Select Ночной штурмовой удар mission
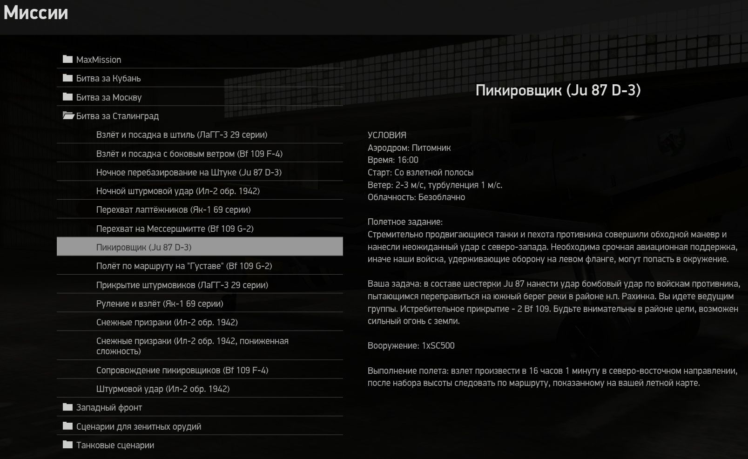748x459 pixels. (x=200, y=191)
